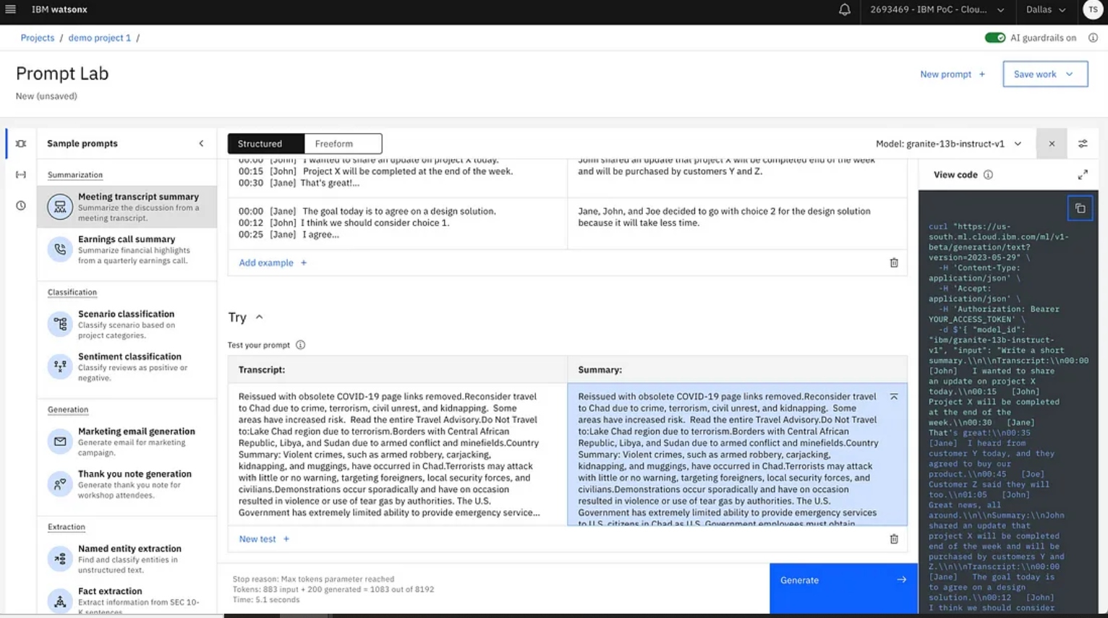
Task: Click the Named entity extraction icon
Action: pos(60,559)
